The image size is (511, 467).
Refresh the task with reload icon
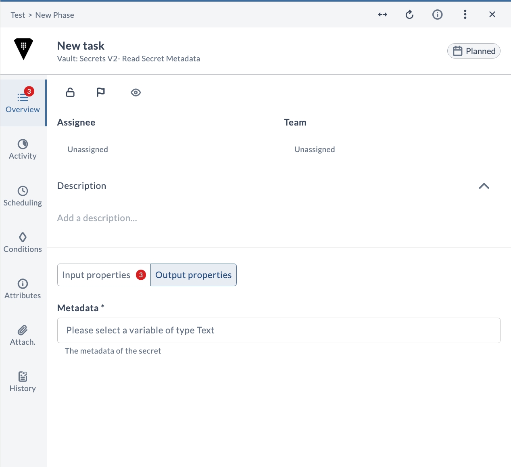coord(409,15)
